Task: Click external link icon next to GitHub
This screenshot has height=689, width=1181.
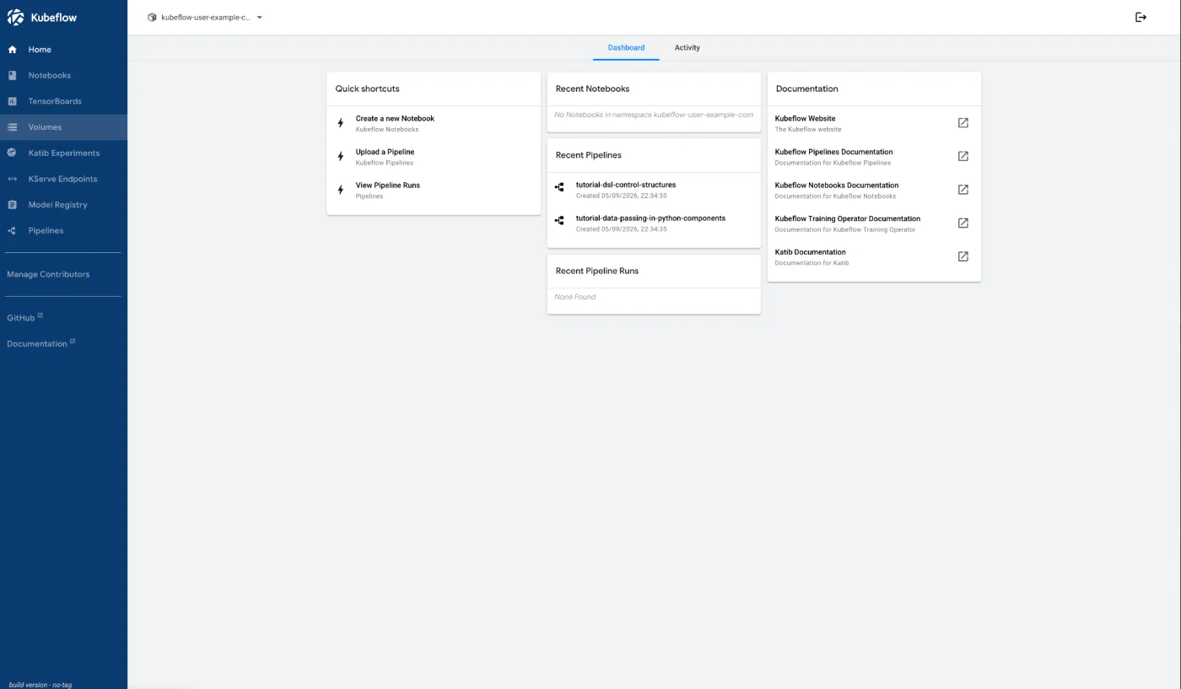Action: [40, 315]
